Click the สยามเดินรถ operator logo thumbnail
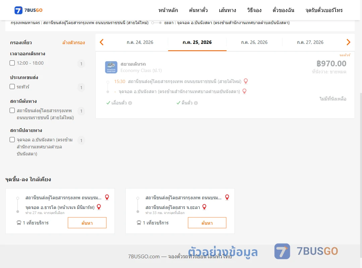The height and width of the screenshot is (268, 362). click(x=111, y=67)
